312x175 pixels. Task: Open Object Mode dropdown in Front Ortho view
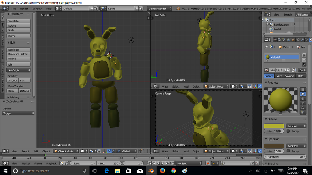pyautogui.click(x=66, y=151)
